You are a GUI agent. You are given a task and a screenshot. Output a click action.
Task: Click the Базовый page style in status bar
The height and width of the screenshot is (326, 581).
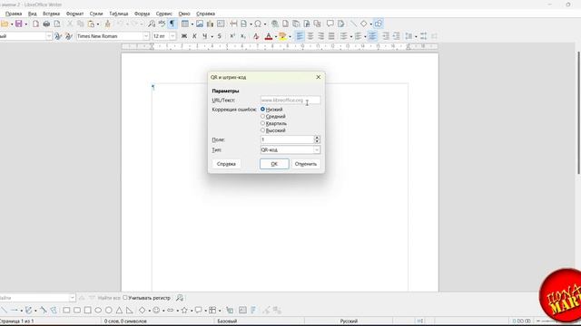(227, 321)
